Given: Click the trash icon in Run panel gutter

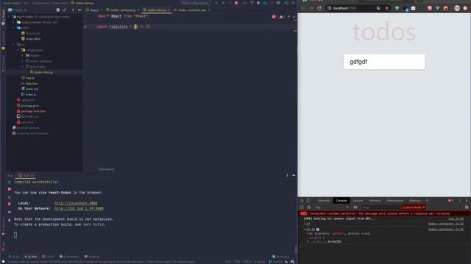Looking at the screenshot, I should coord(10,204).
